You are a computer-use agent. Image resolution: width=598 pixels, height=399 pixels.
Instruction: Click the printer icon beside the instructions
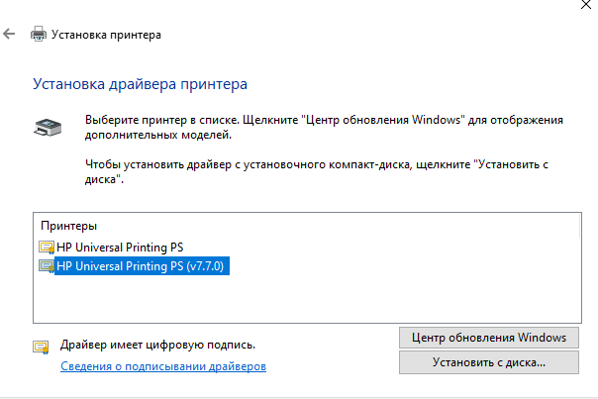47,127
